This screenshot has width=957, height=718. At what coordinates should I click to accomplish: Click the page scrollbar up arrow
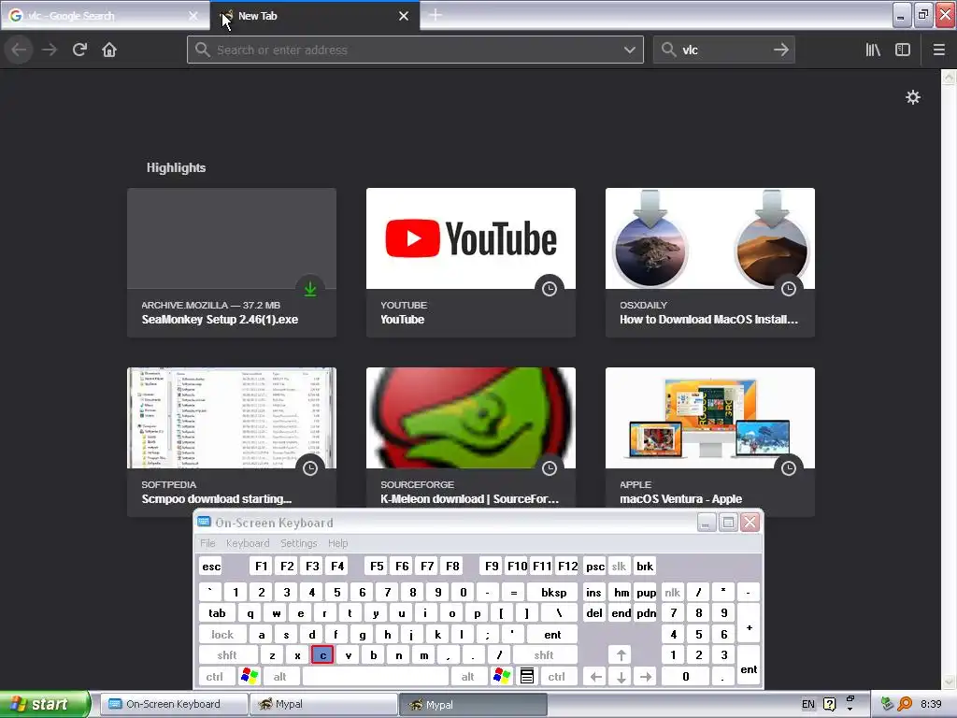tap(949, 77)
